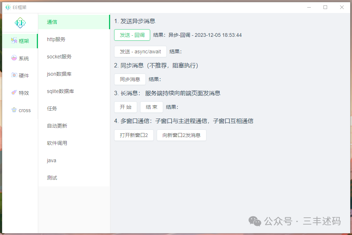Click the cross basket icon
Screen dimensions: 352x235
pyautogui.click(x=14, y=110)
